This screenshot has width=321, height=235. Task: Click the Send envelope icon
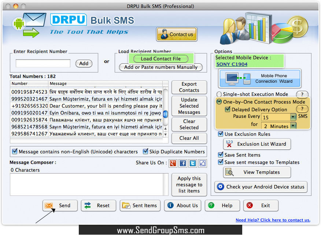pyautogui.click(x=49, y=205)
